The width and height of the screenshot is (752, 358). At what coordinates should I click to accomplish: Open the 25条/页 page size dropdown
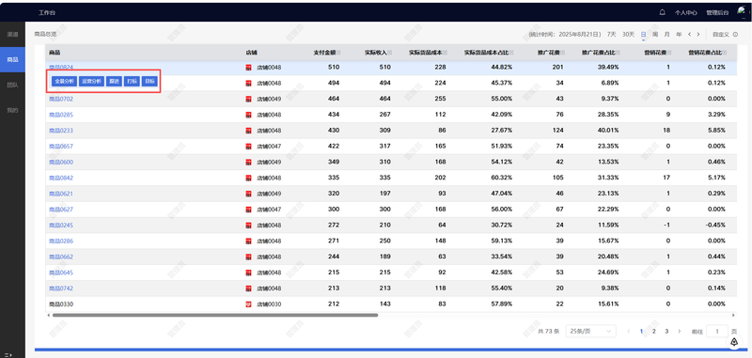pos(591,331)
